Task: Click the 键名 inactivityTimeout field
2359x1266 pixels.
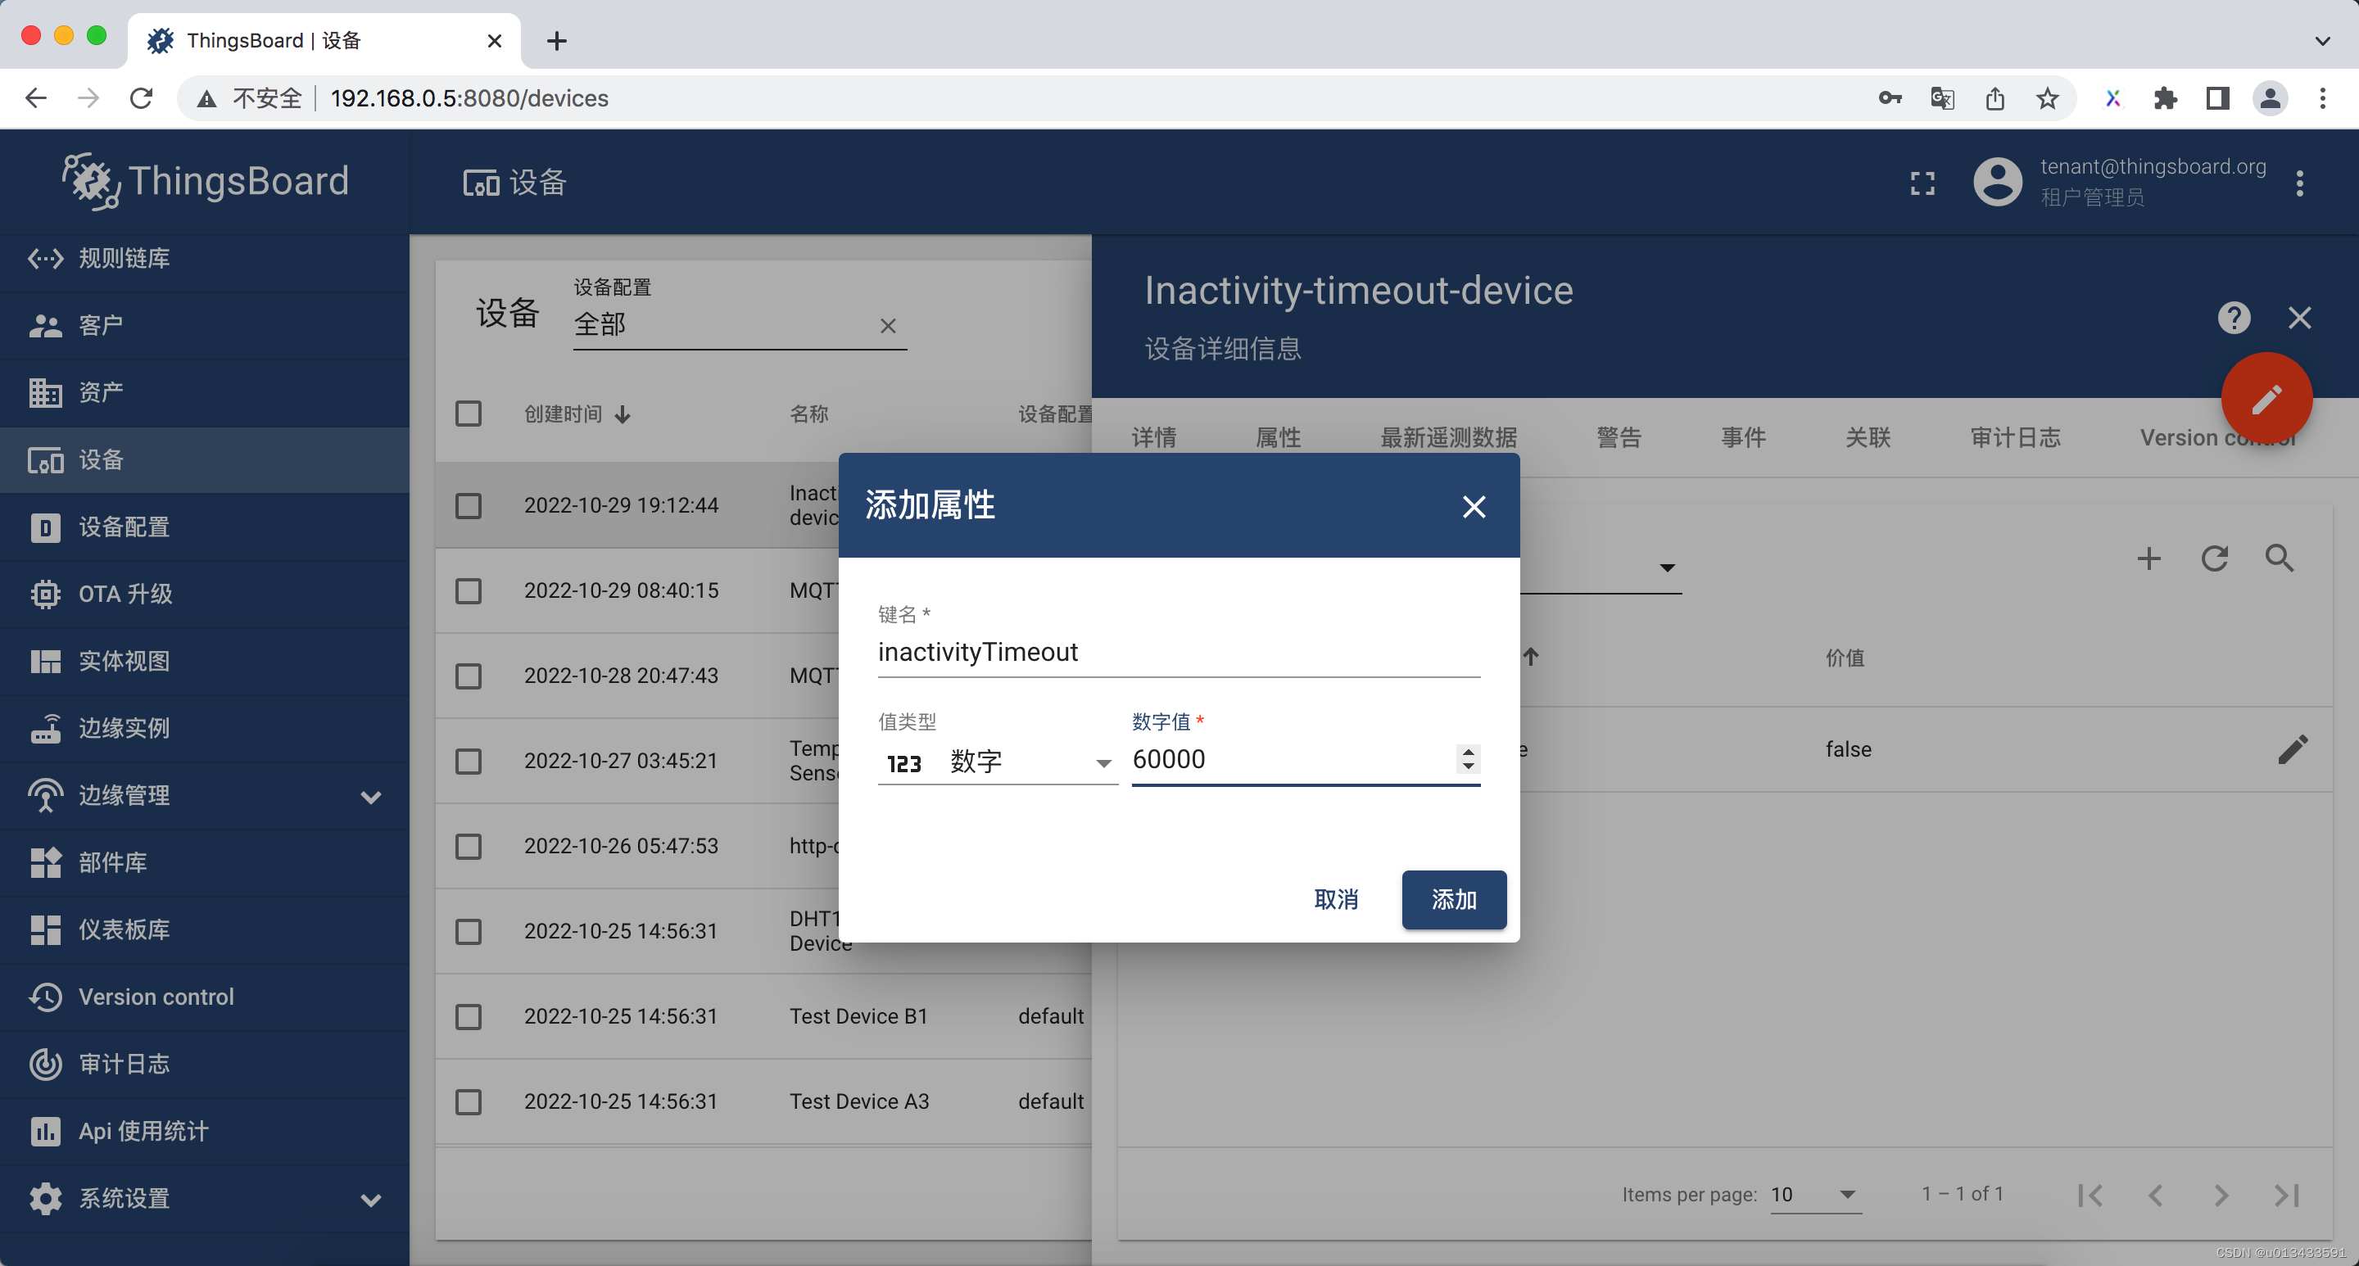Action: click(1179, 652)
